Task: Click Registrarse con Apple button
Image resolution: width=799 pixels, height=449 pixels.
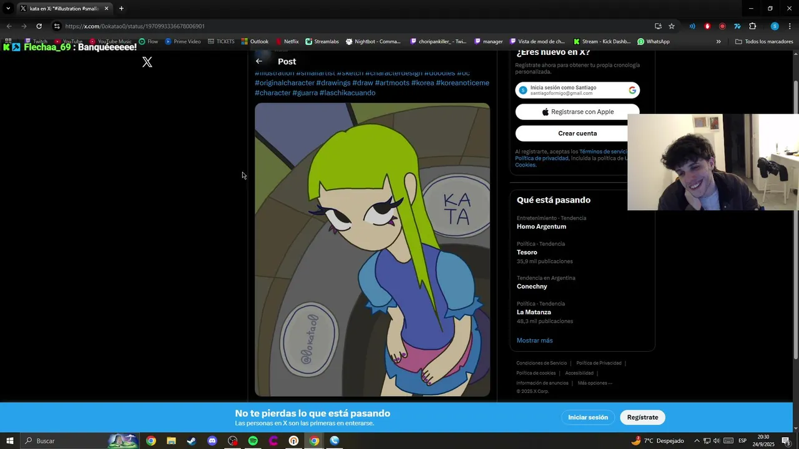Action: pyautogui.click(x=577, y=112)
